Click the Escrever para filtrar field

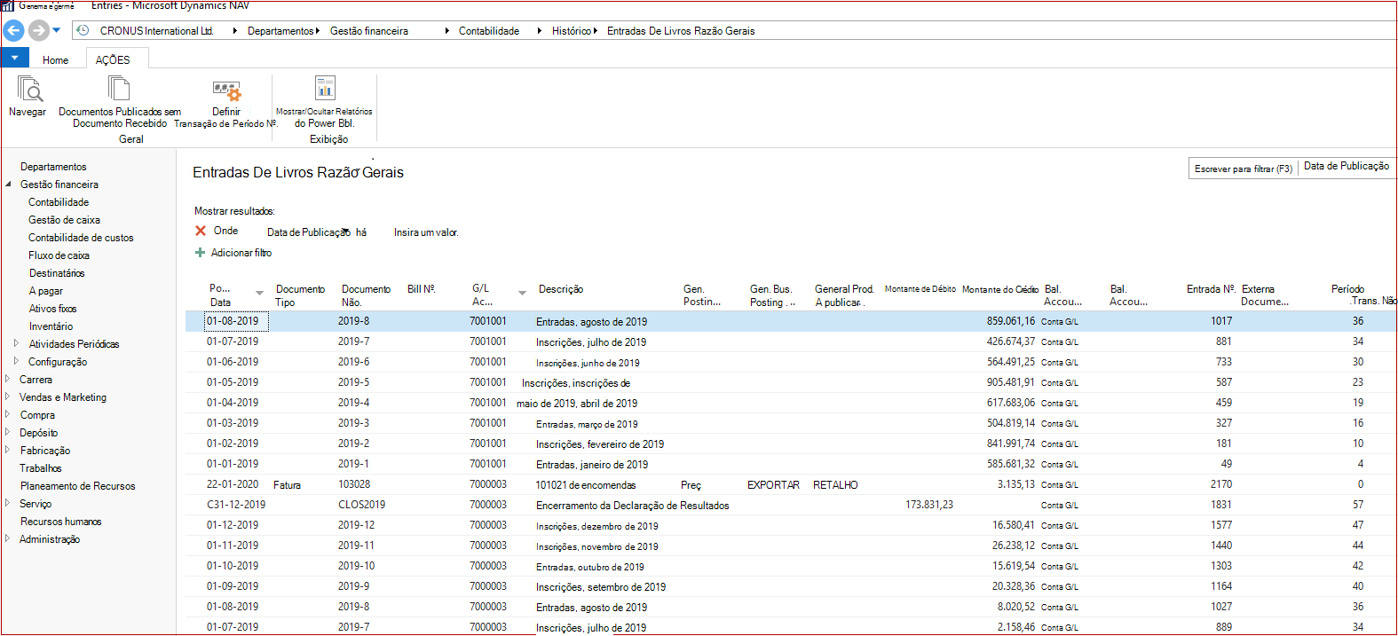point(1243,169)
